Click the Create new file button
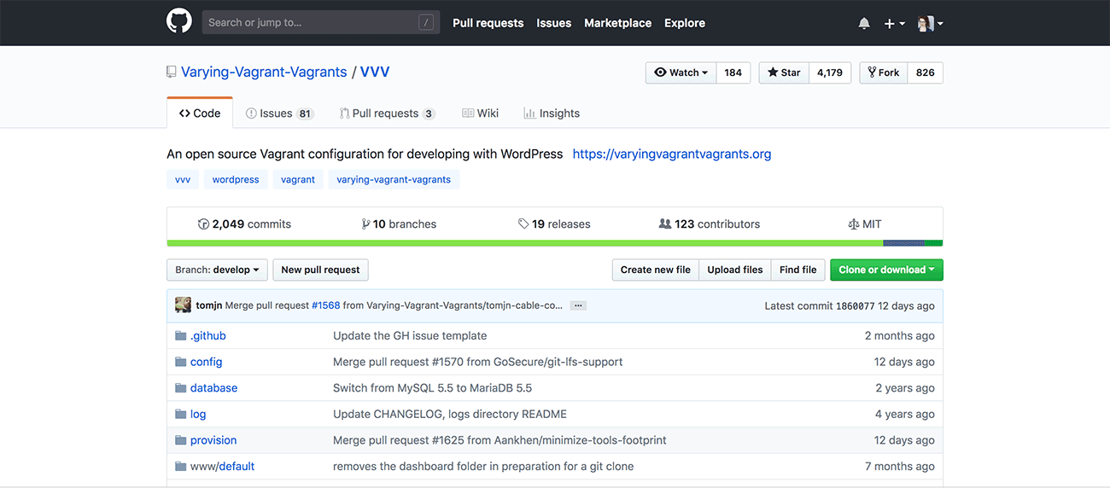 pyautogui.click(x=656, y=270)
